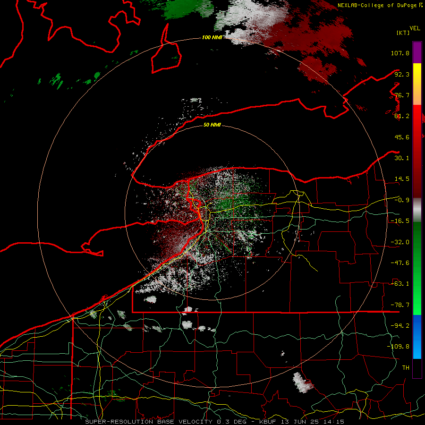The height and width of the screenshot is (425, 425).
Task: Click the [KT] units label
Action: (x=403, y=33)
